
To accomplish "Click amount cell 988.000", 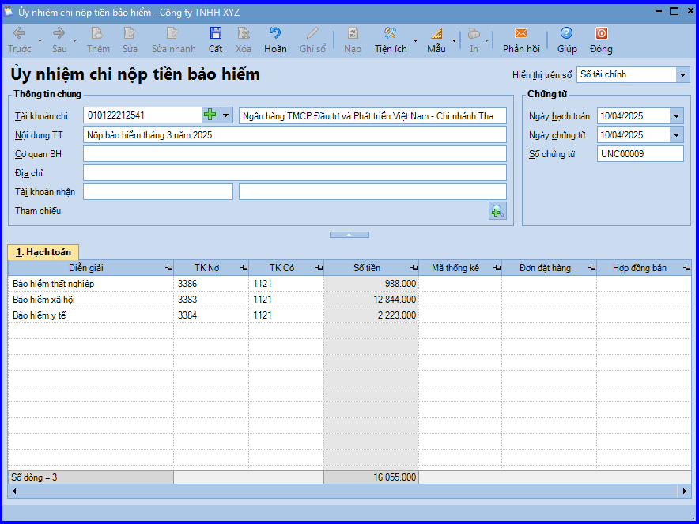I will click(372, 284).
